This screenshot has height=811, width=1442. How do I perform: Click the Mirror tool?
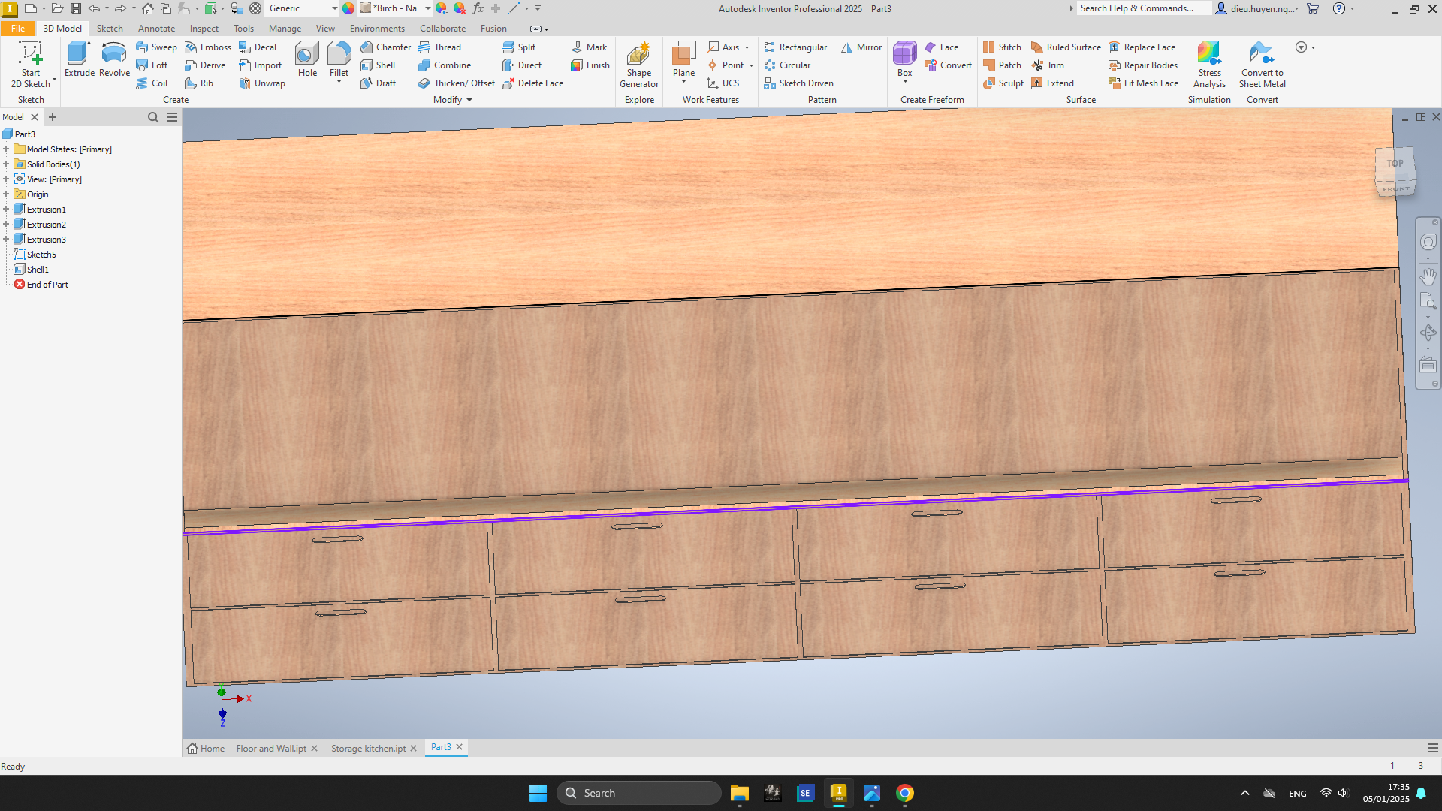pyautogui.click(x=861, y=47)
